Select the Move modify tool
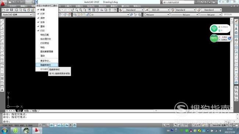 [x=236, y=40]
